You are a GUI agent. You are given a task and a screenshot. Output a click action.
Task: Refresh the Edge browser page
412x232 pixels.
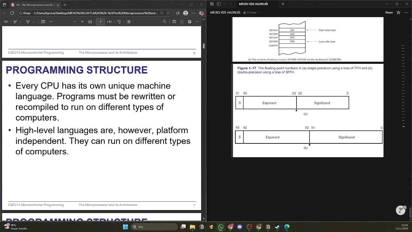coord(12,13)
